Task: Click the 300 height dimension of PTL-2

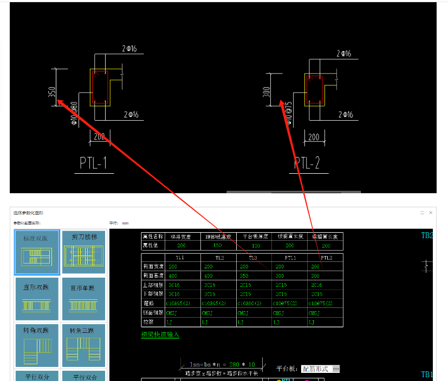Action: click(x=267, y=92)
